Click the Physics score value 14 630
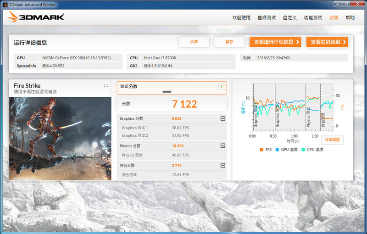This screenshot has height=234, width=367. [x=178, y=146]
